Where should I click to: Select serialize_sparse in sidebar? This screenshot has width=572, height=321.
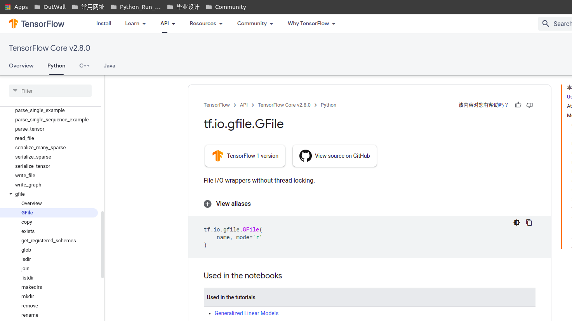coord(33,157)
